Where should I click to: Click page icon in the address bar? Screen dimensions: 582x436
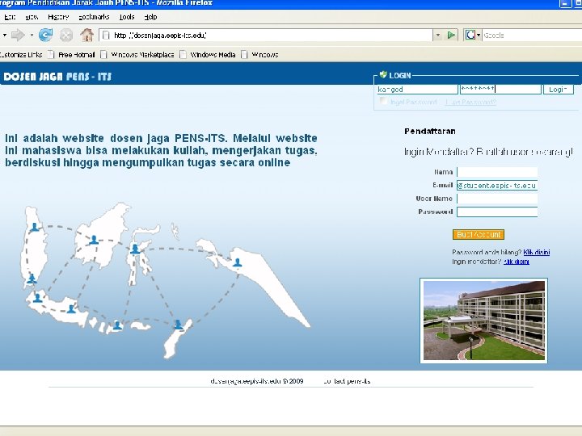(x=106, y=36)
